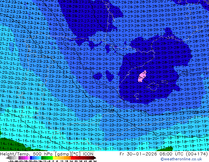Click the Height/Temp. 500 hPa title
Screen dimensions: 209x162
pyautogui.click(x=27, y=154)
